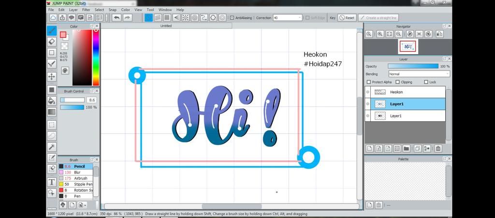The image size is (495, 218).
Task: Click the add brush icon in the Brush panel
Action: pyautogui.click(x=72, y=205)
